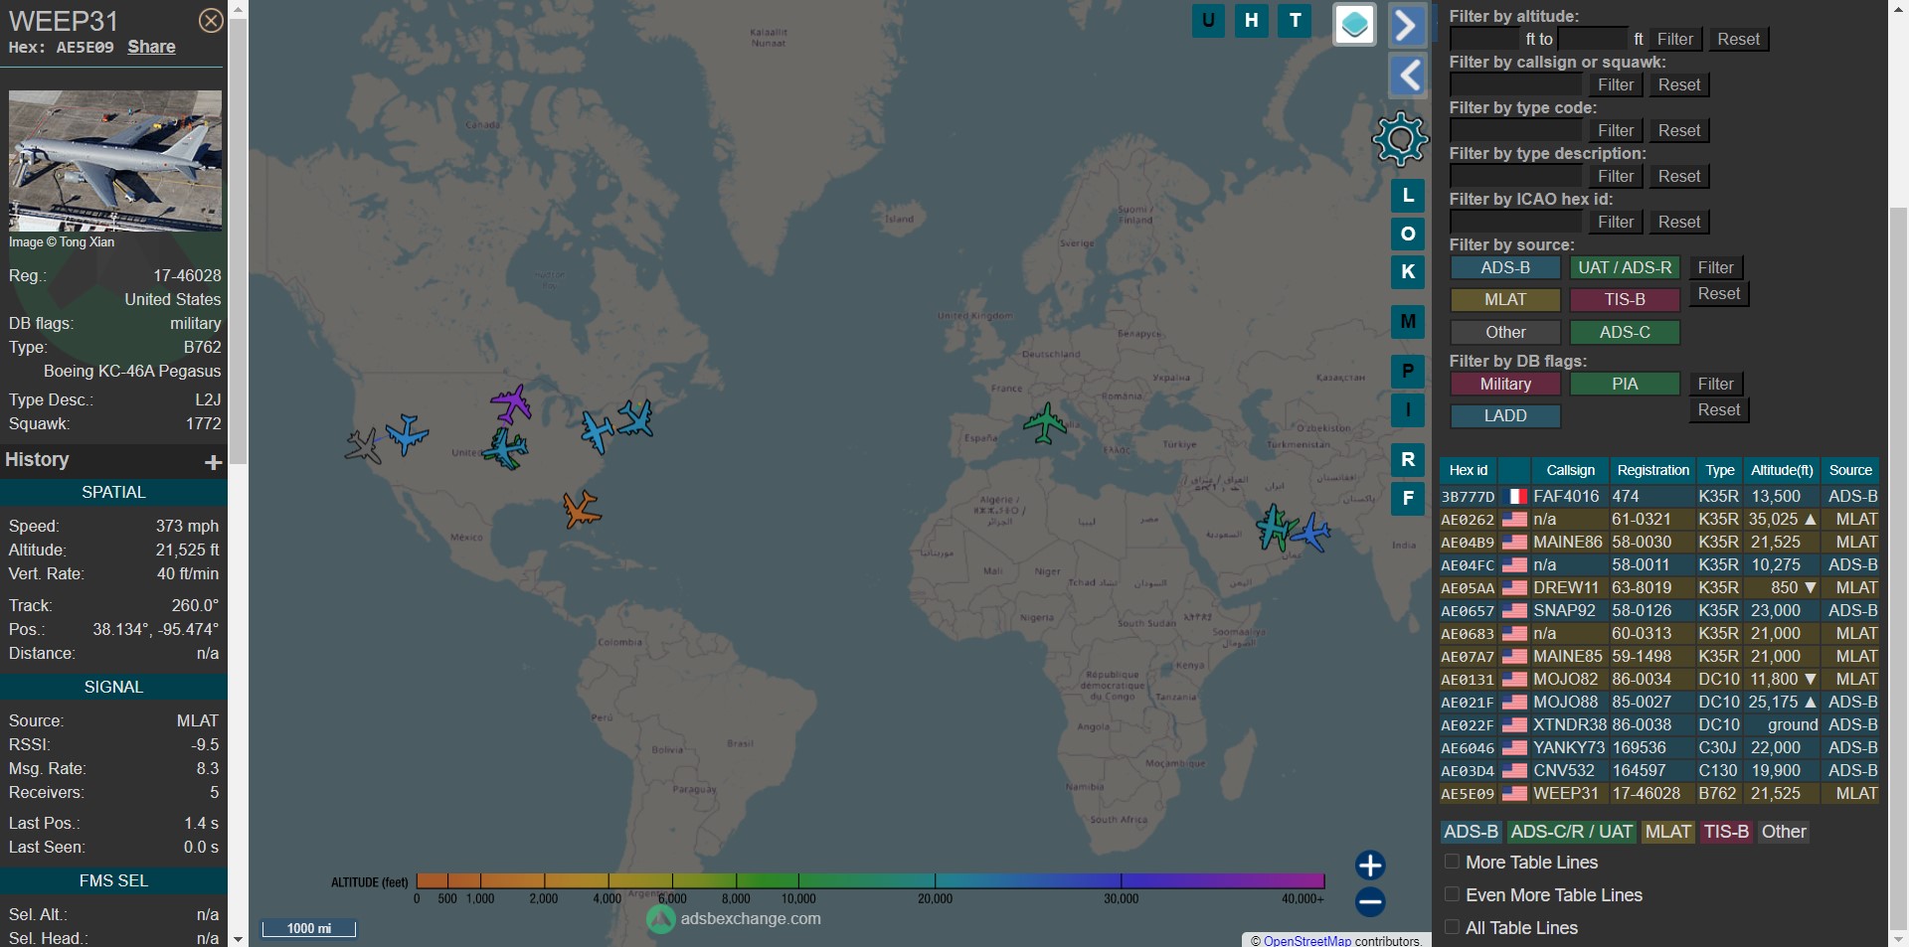This screenshot has width=1909, height=947.
Task: Open the settings gear on the map
Action: pyautogui.click(x=1400, y=139)
